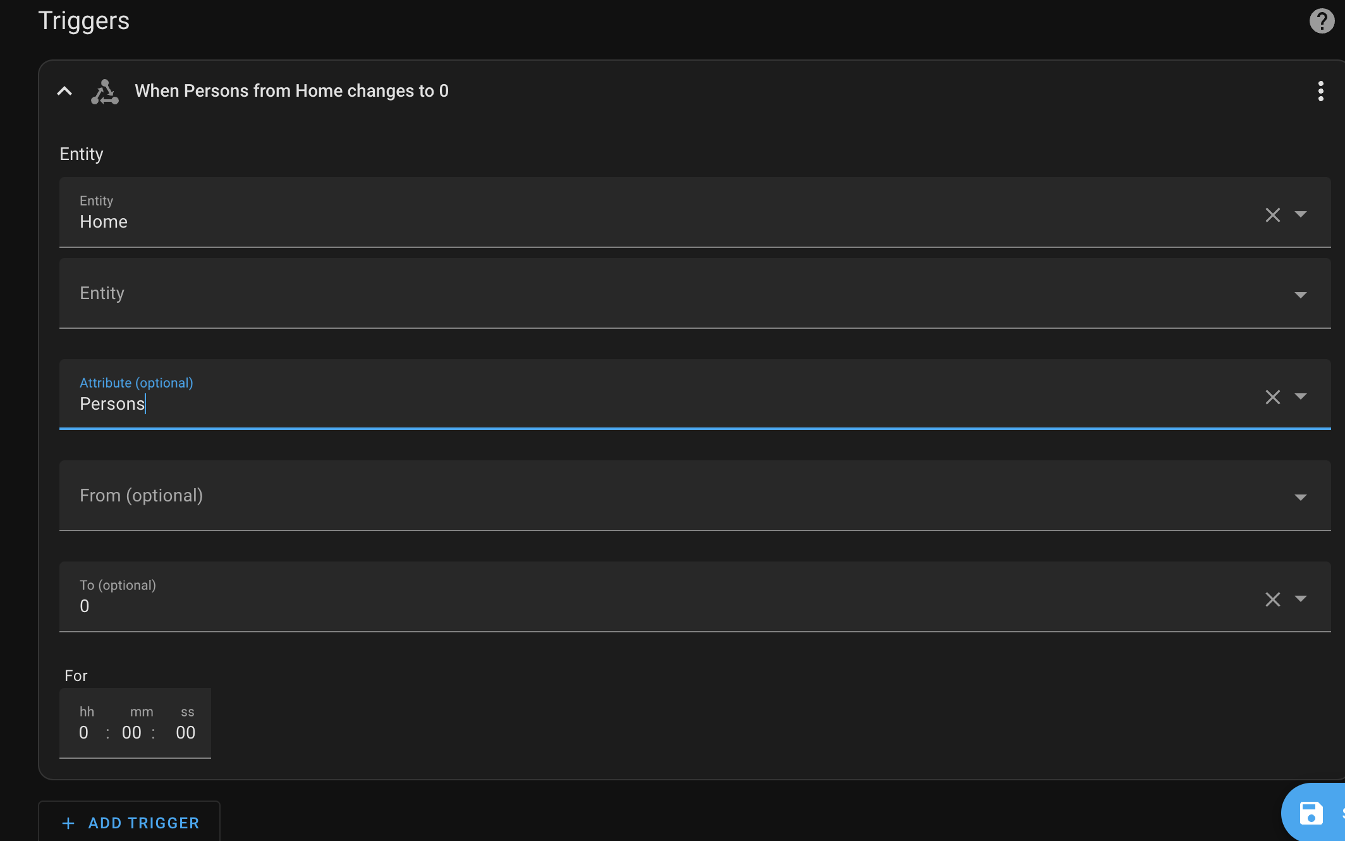Open the Triggers help icon

(1321, 21)
